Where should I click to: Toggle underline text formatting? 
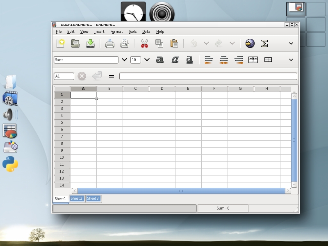pos(189,60)
